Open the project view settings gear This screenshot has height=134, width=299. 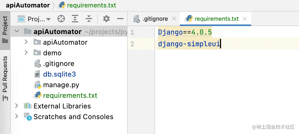[x=106, y=19]
